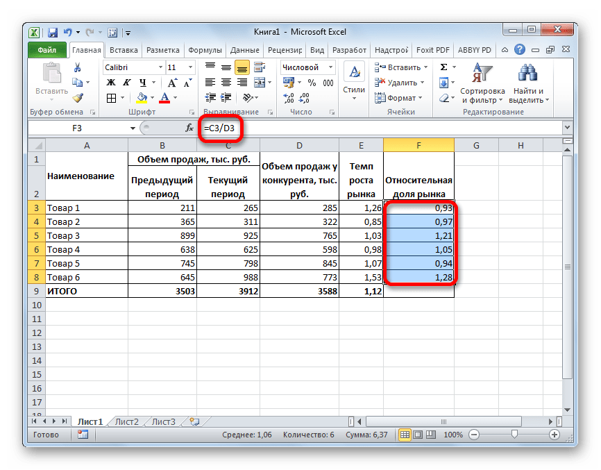The width and height of the screenshot is (601, 470).
Task: Switch to the Данные ribbon tab
Action: 244,50
